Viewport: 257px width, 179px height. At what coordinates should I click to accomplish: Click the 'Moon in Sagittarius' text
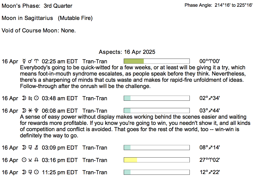pos(27,18)
